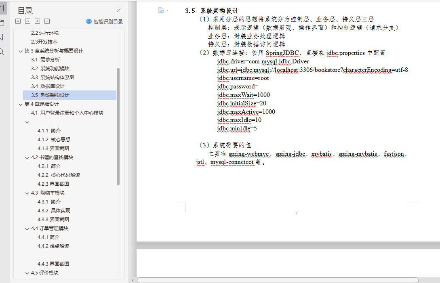
Task: Jump to 4.1.1 简介
Action: pyautogui.click(x=49, y=131)
